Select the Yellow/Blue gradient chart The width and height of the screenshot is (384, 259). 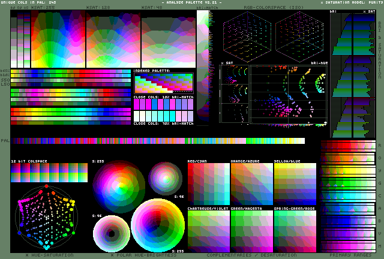point(295,185)
